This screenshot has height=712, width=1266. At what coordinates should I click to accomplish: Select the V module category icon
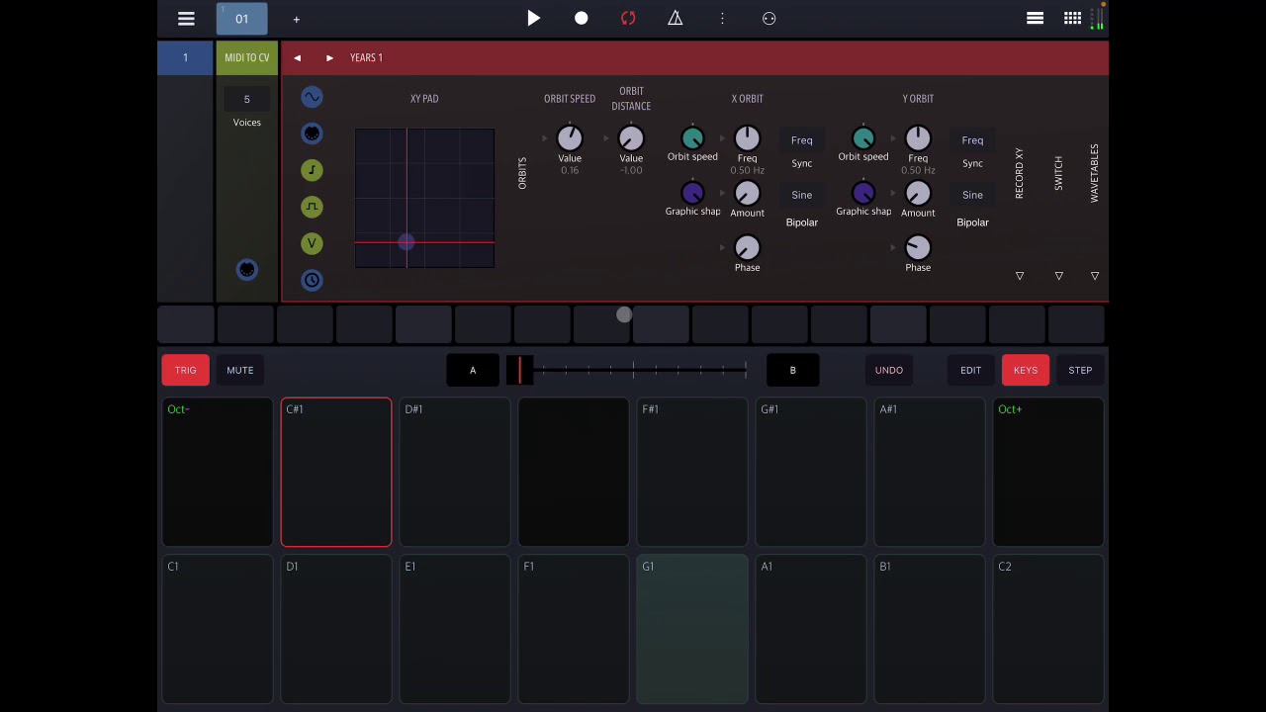tap(312, 243)
